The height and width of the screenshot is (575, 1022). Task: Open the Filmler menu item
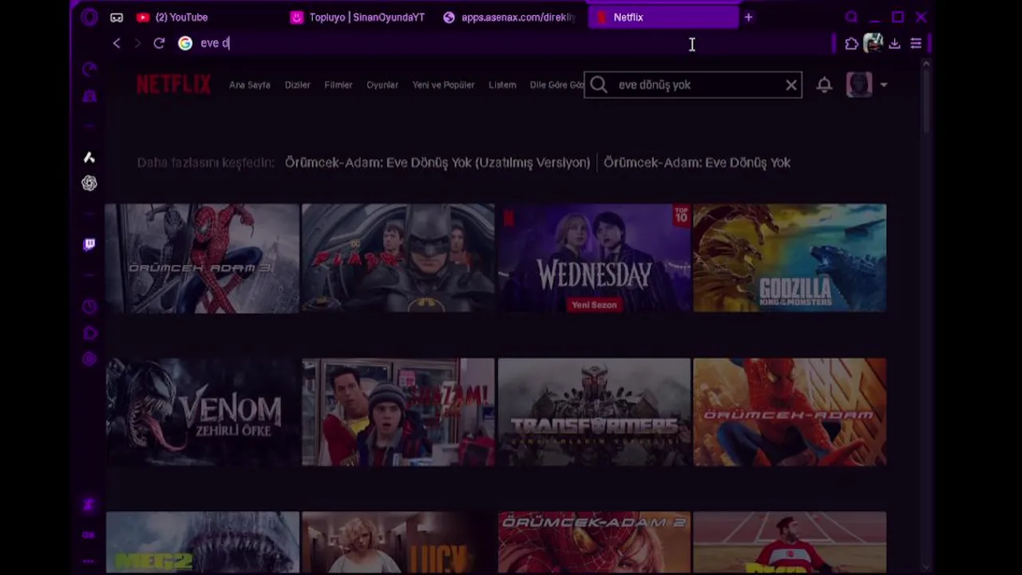click(339, 85)
